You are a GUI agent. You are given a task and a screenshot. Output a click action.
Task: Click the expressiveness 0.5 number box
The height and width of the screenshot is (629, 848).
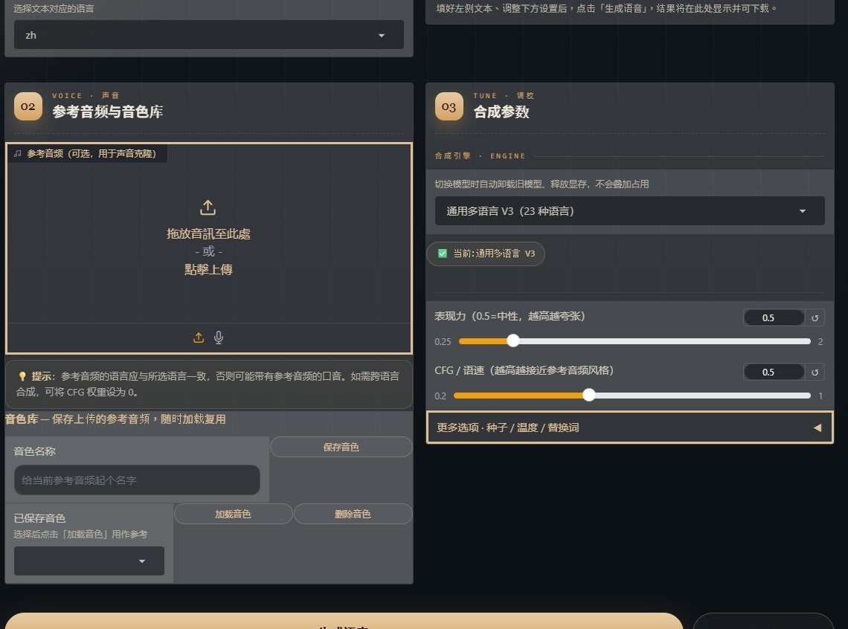point(774,317)
